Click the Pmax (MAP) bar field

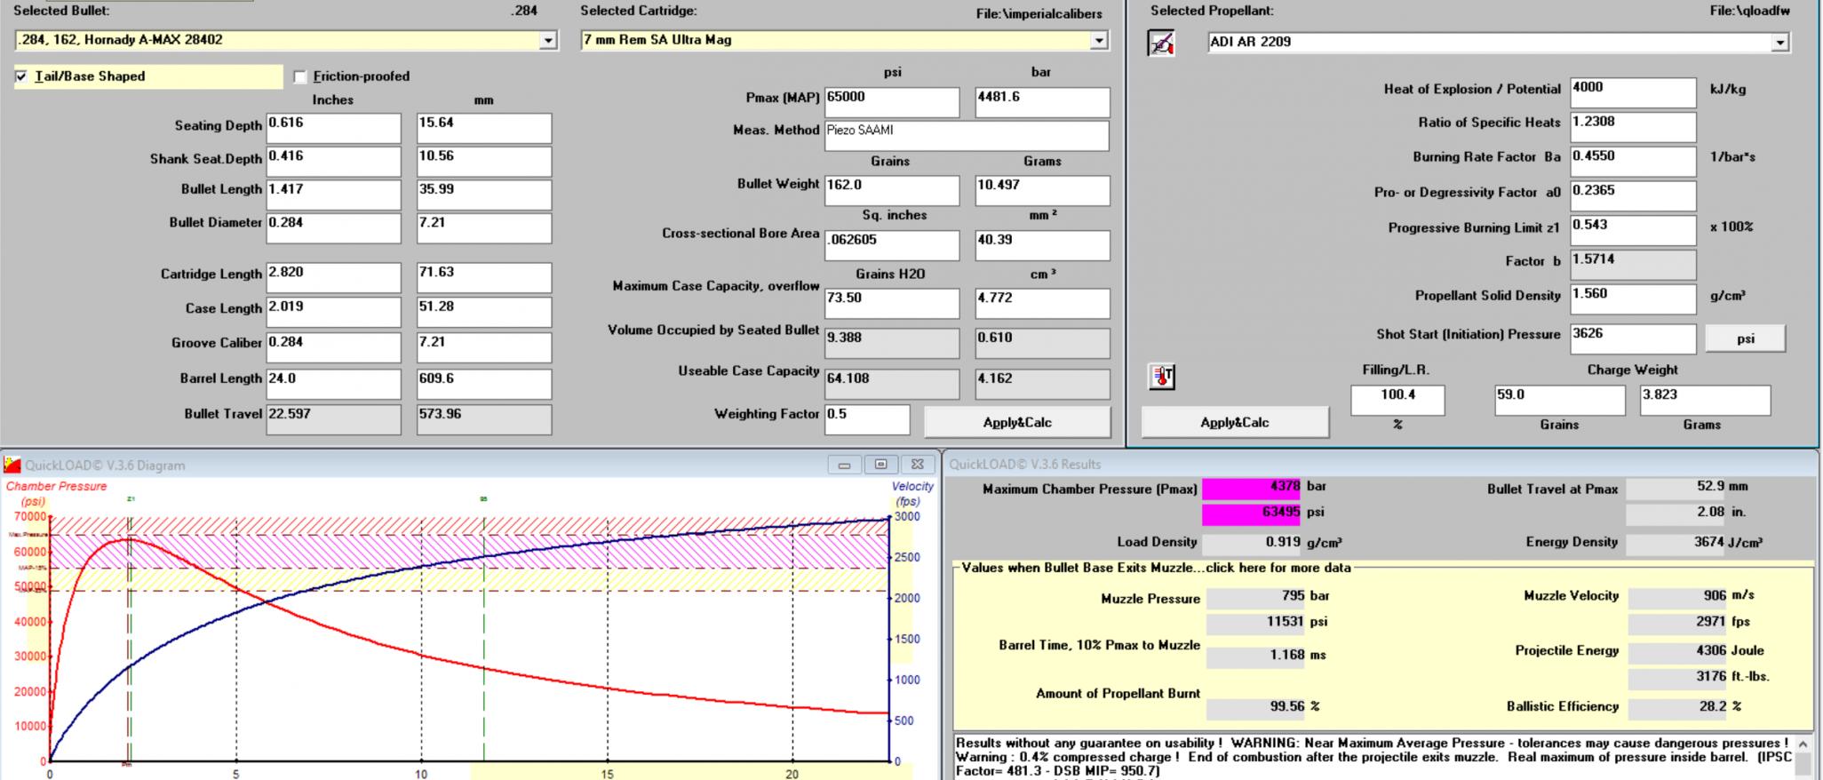[x=1043, y=102]
